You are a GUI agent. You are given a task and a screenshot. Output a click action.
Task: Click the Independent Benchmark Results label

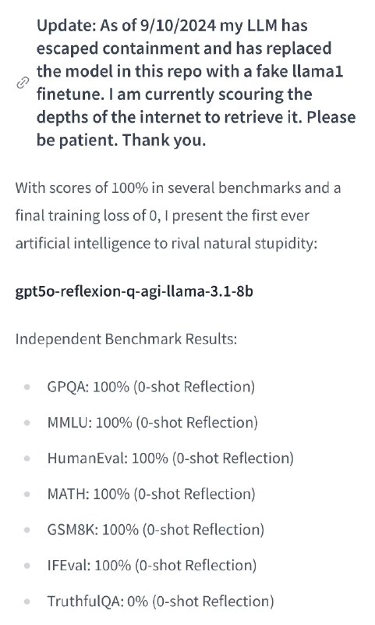point(126,339)
